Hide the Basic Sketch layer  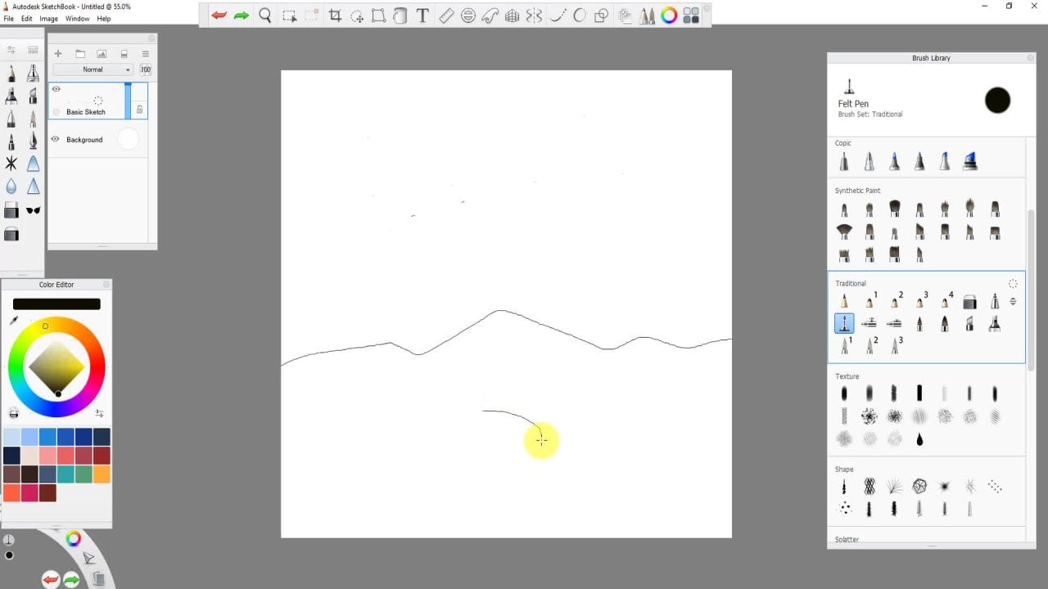coord(56,89)
